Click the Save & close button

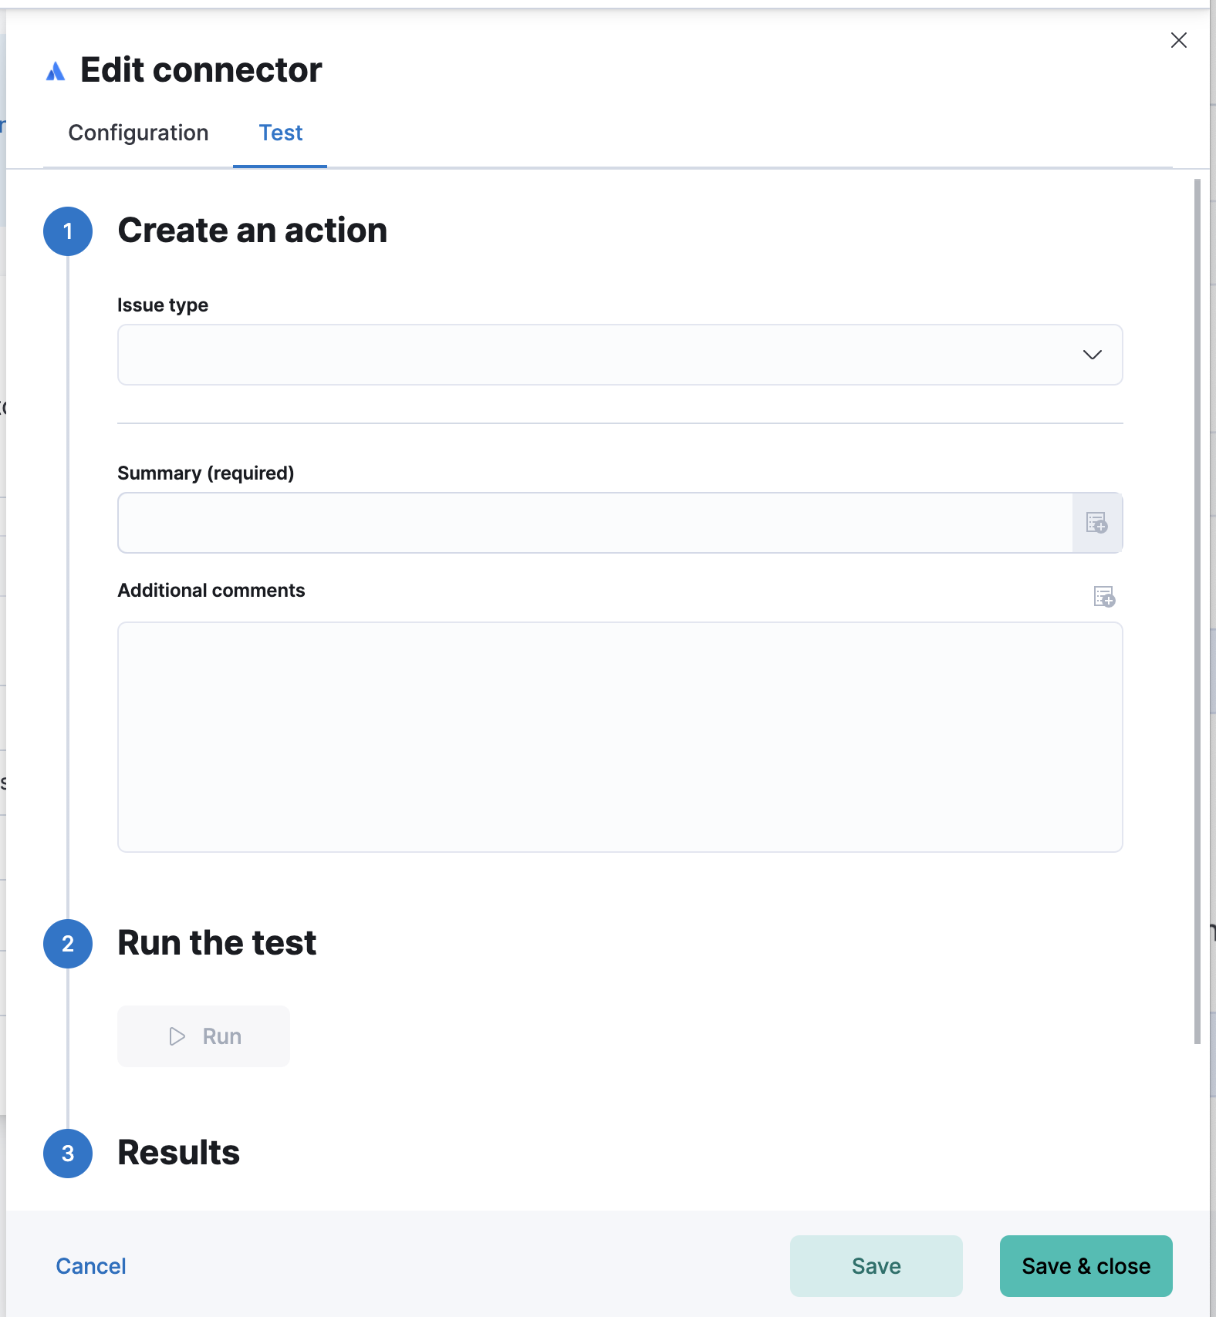[1085, 1265]
